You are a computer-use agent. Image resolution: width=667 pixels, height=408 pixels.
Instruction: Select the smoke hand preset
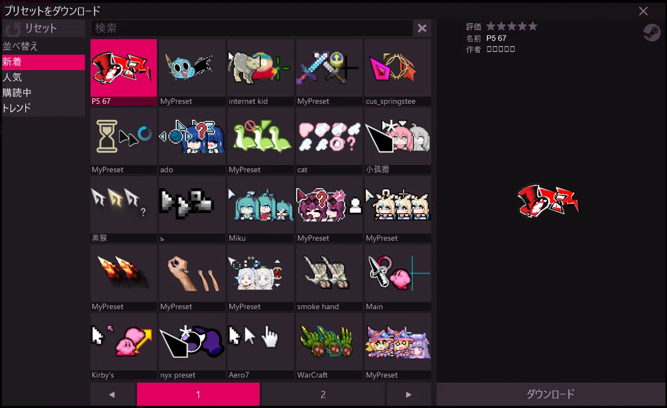pyautogui.click(x=329, y=278)
